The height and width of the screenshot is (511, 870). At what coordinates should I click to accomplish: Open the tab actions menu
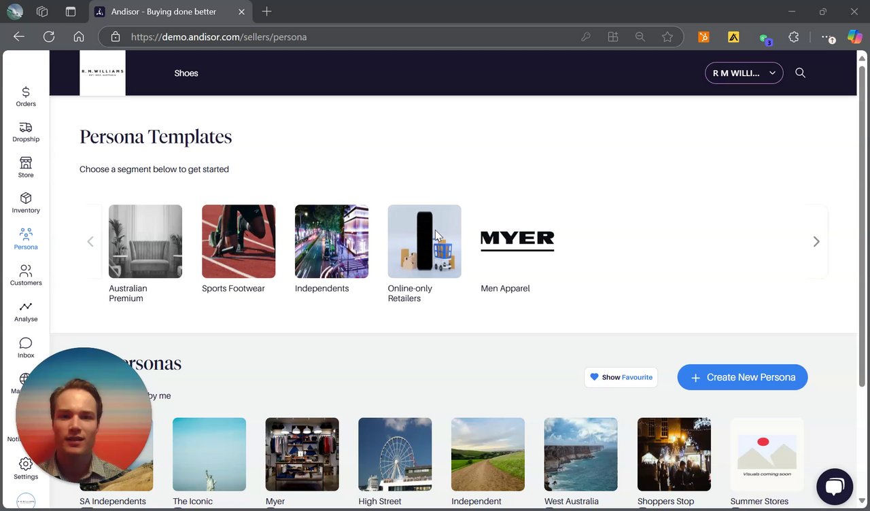71,12
